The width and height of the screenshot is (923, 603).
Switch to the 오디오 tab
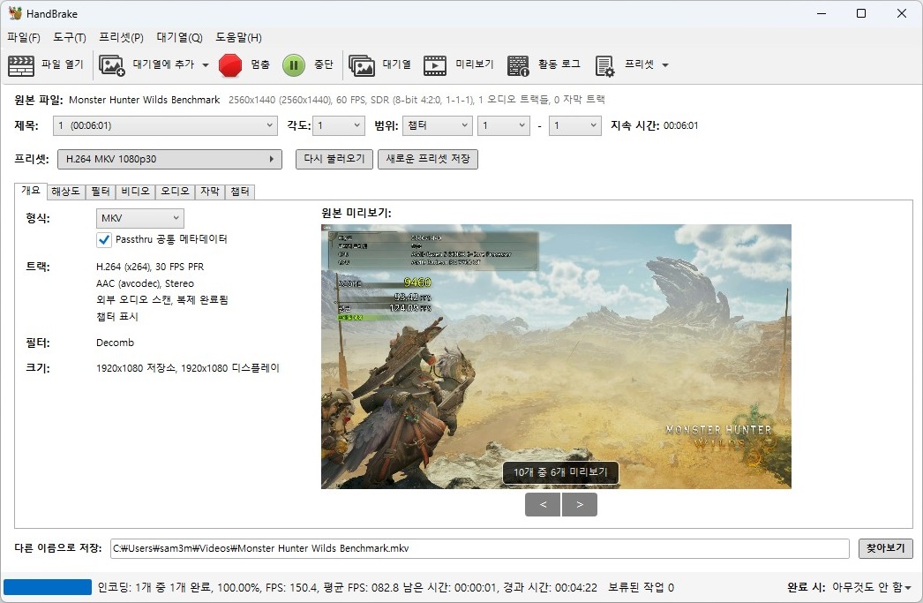click(175, 192)
